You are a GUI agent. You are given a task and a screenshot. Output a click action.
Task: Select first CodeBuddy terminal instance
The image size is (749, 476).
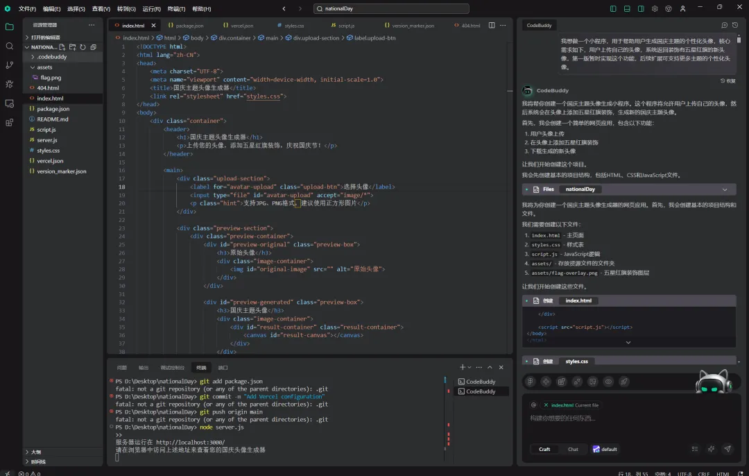pyautogui.click(x=481, y=382)
